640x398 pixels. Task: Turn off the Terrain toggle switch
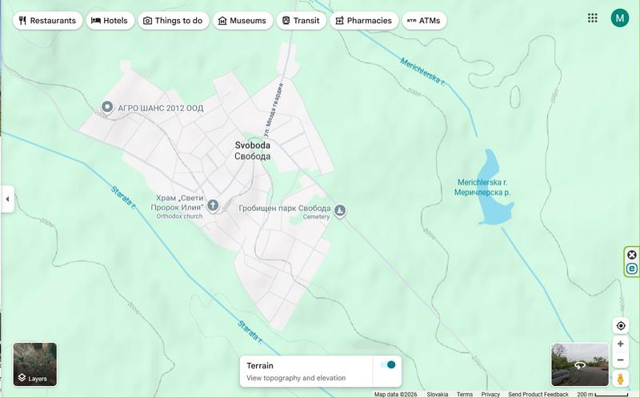[x=388, y=364]
